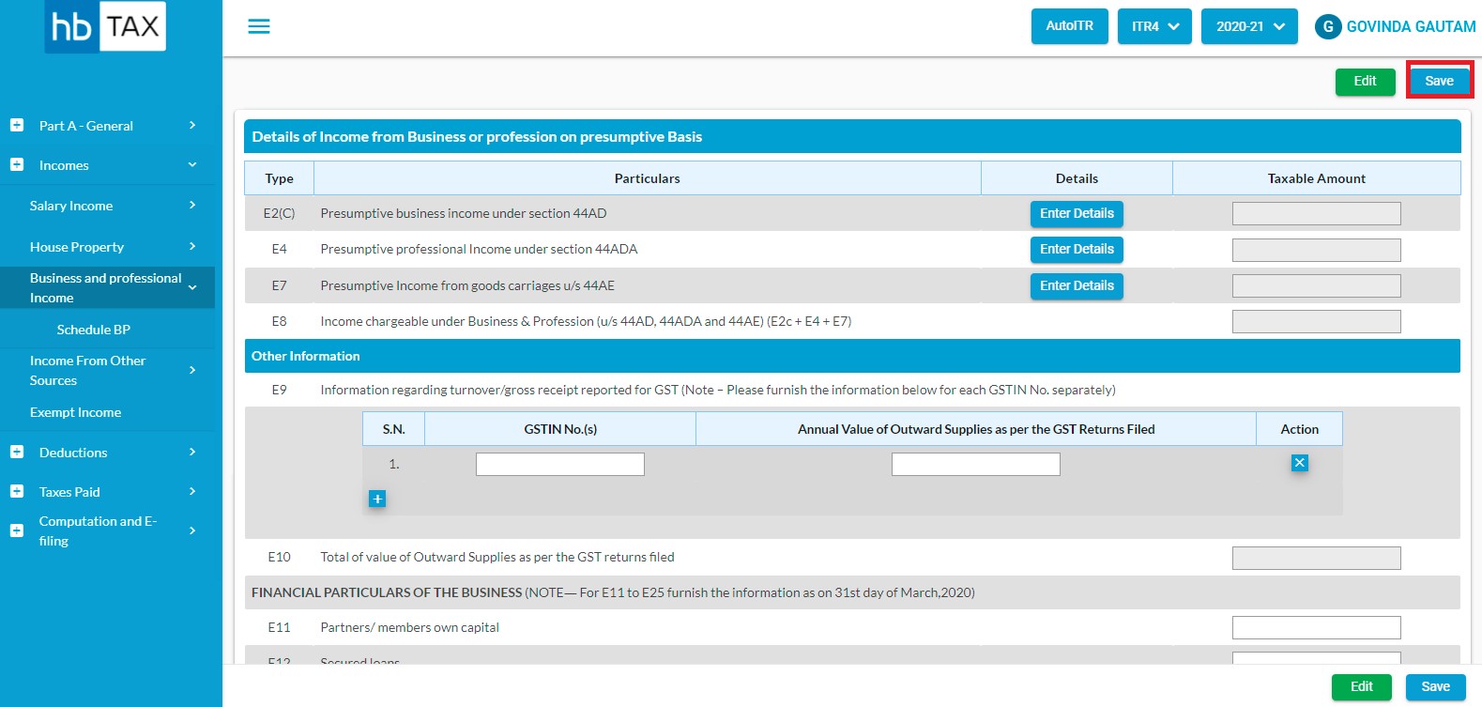Expand Deductions chevron

[x=192, y=452]
